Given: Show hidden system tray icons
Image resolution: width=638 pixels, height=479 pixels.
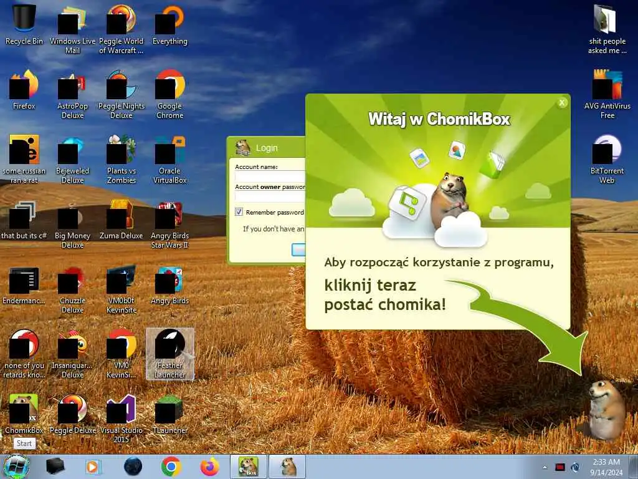Looking at the screenshot, I should 545,467.
